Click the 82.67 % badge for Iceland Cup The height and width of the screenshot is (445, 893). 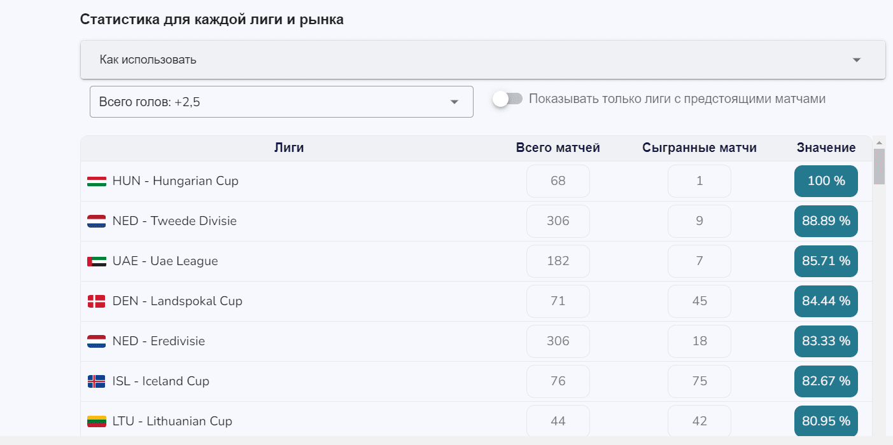826,381
